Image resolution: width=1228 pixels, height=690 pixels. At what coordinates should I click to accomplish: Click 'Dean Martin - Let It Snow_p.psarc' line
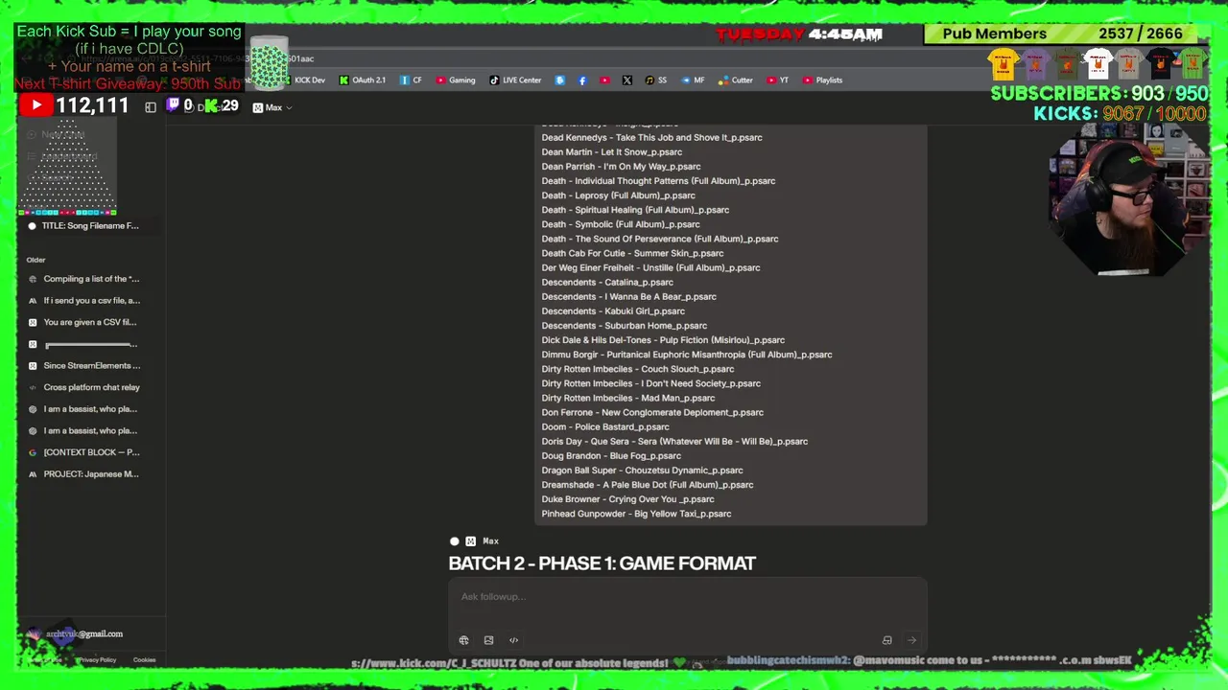pos(611,152)
